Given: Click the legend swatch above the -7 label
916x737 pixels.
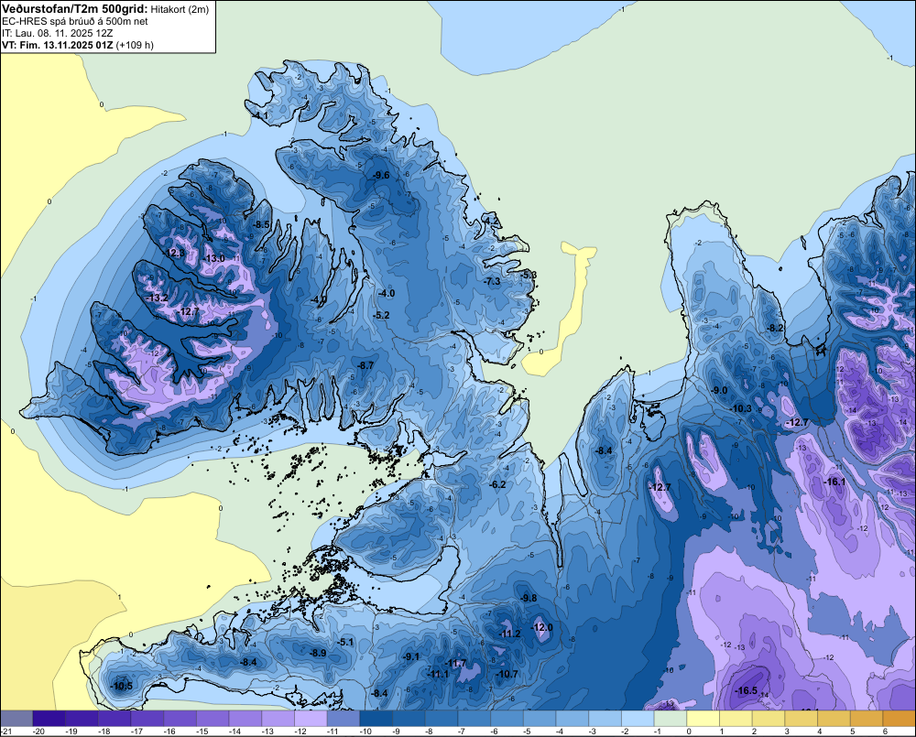Looking at the screenshot, I should click(474, 719).
